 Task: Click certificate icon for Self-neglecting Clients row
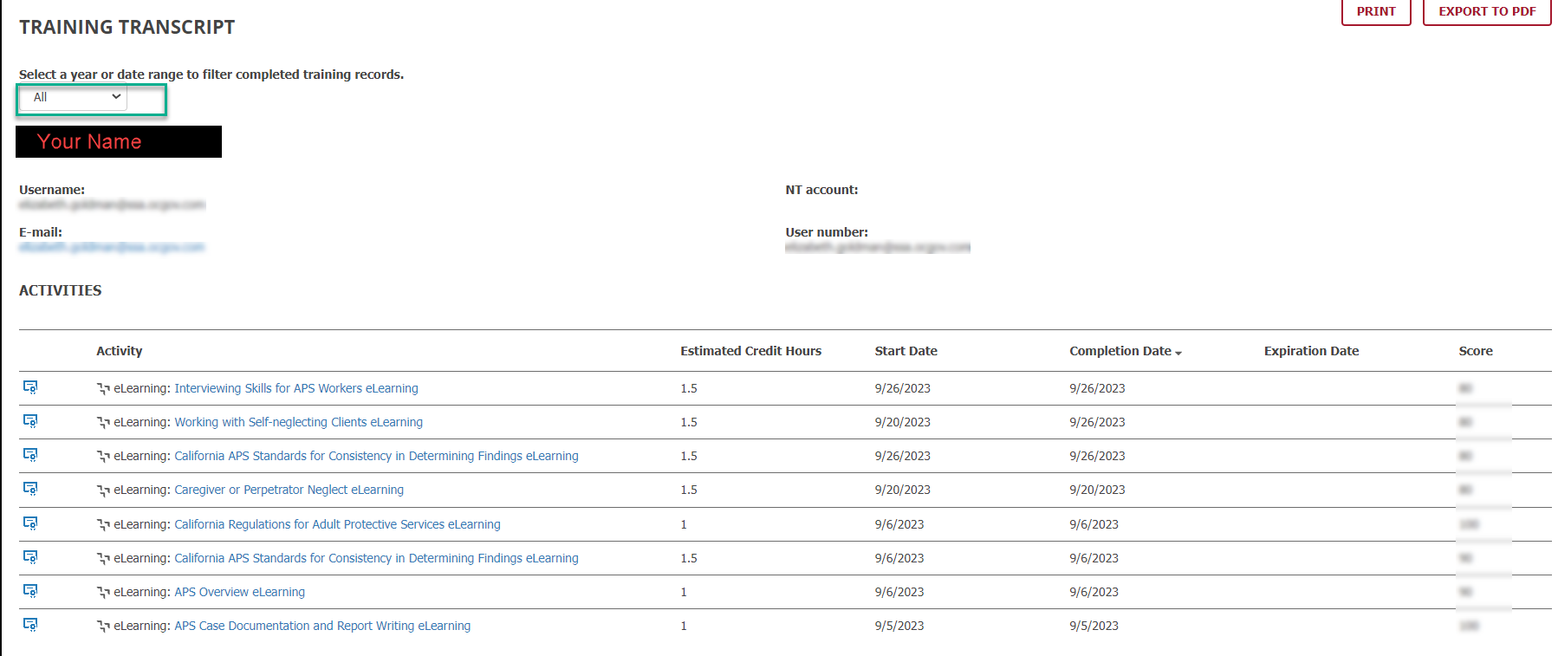30,421
